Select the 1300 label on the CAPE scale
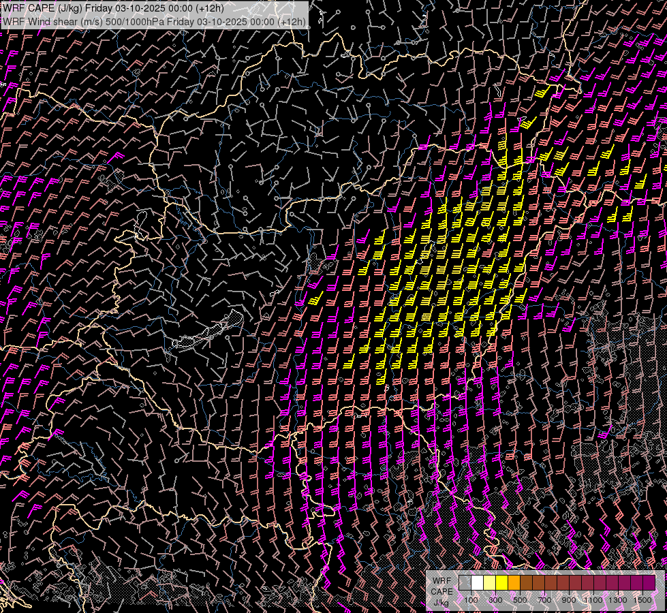 [618, 600]
